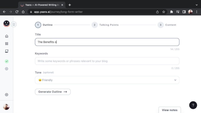Viewport: 201px width, 113px height.
Task: Click the Tone dropdown chevron arrow
Action: tap(175, 80)
